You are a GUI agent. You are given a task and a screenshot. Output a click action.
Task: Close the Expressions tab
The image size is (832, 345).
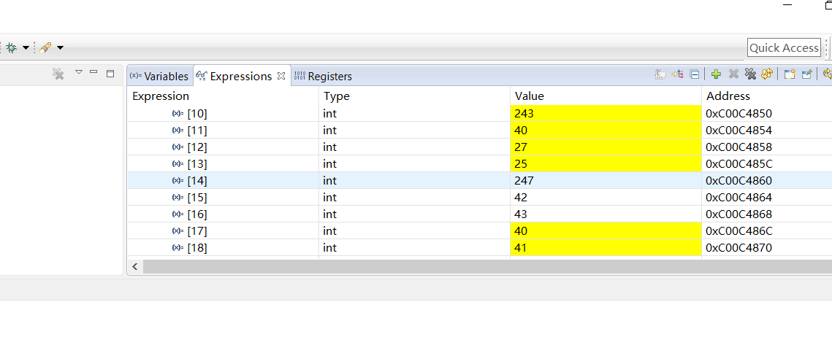pos(281,76)
